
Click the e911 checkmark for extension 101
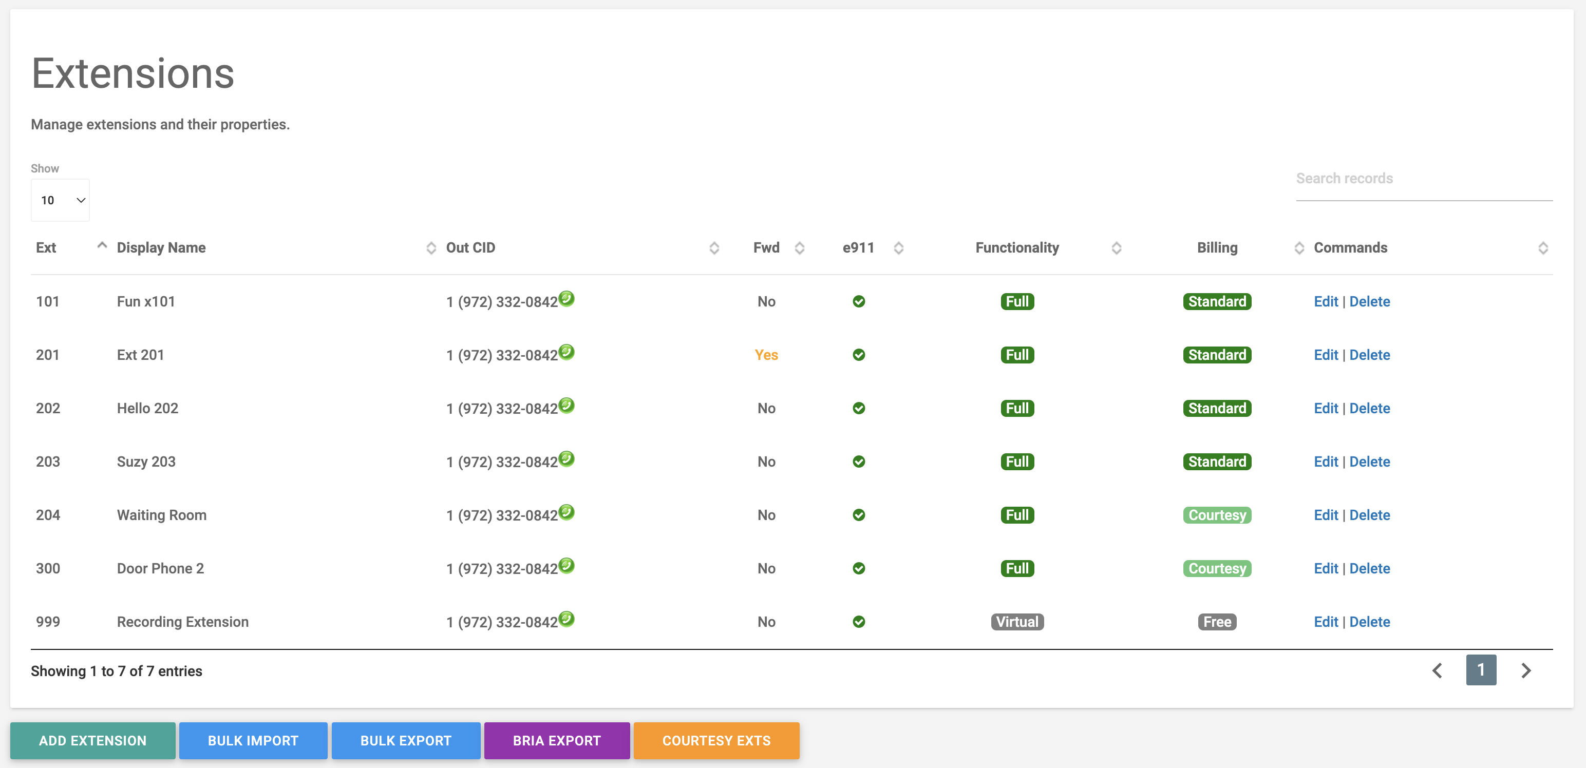pyautogui.click(x=859, y=301)
